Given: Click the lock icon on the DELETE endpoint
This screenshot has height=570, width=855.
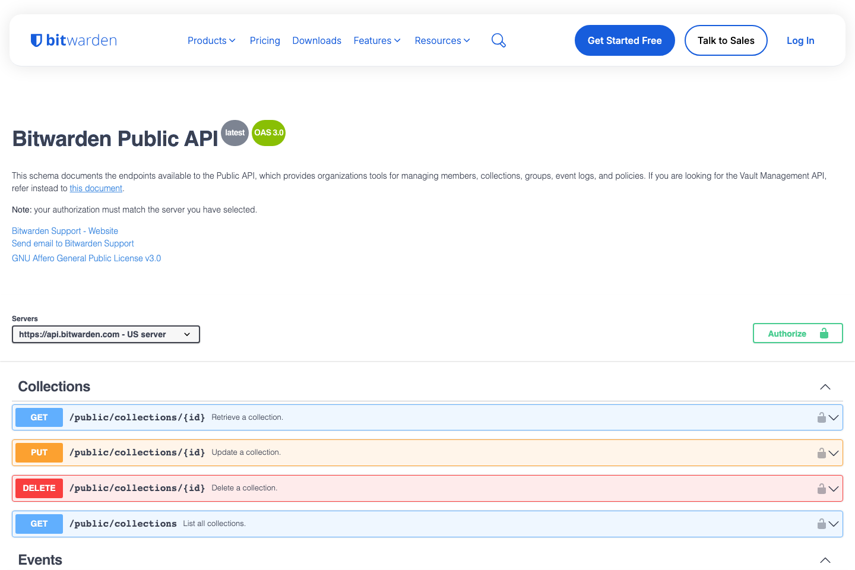Looking at the screenshot, I should click(x=822, y=488).
